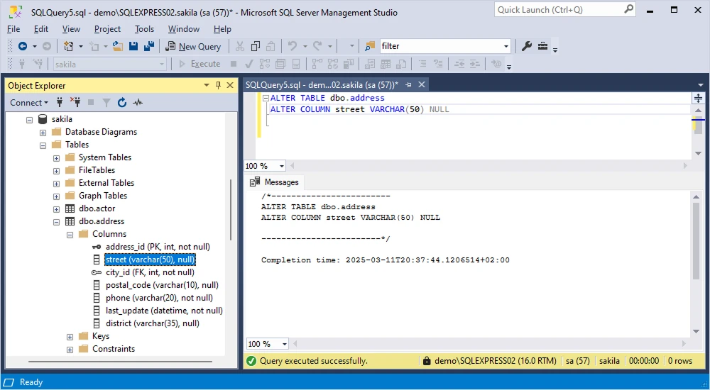Click the Save floppy disk icon
The height and width of the screenshot is (390, 710).
133,46
